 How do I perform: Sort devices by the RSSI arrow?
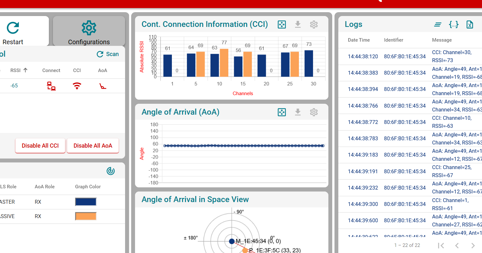pos(25,70)
